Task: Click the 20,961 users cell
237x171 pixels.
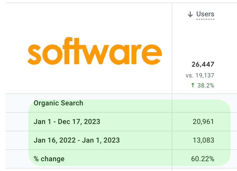Action: coord(203,122)
